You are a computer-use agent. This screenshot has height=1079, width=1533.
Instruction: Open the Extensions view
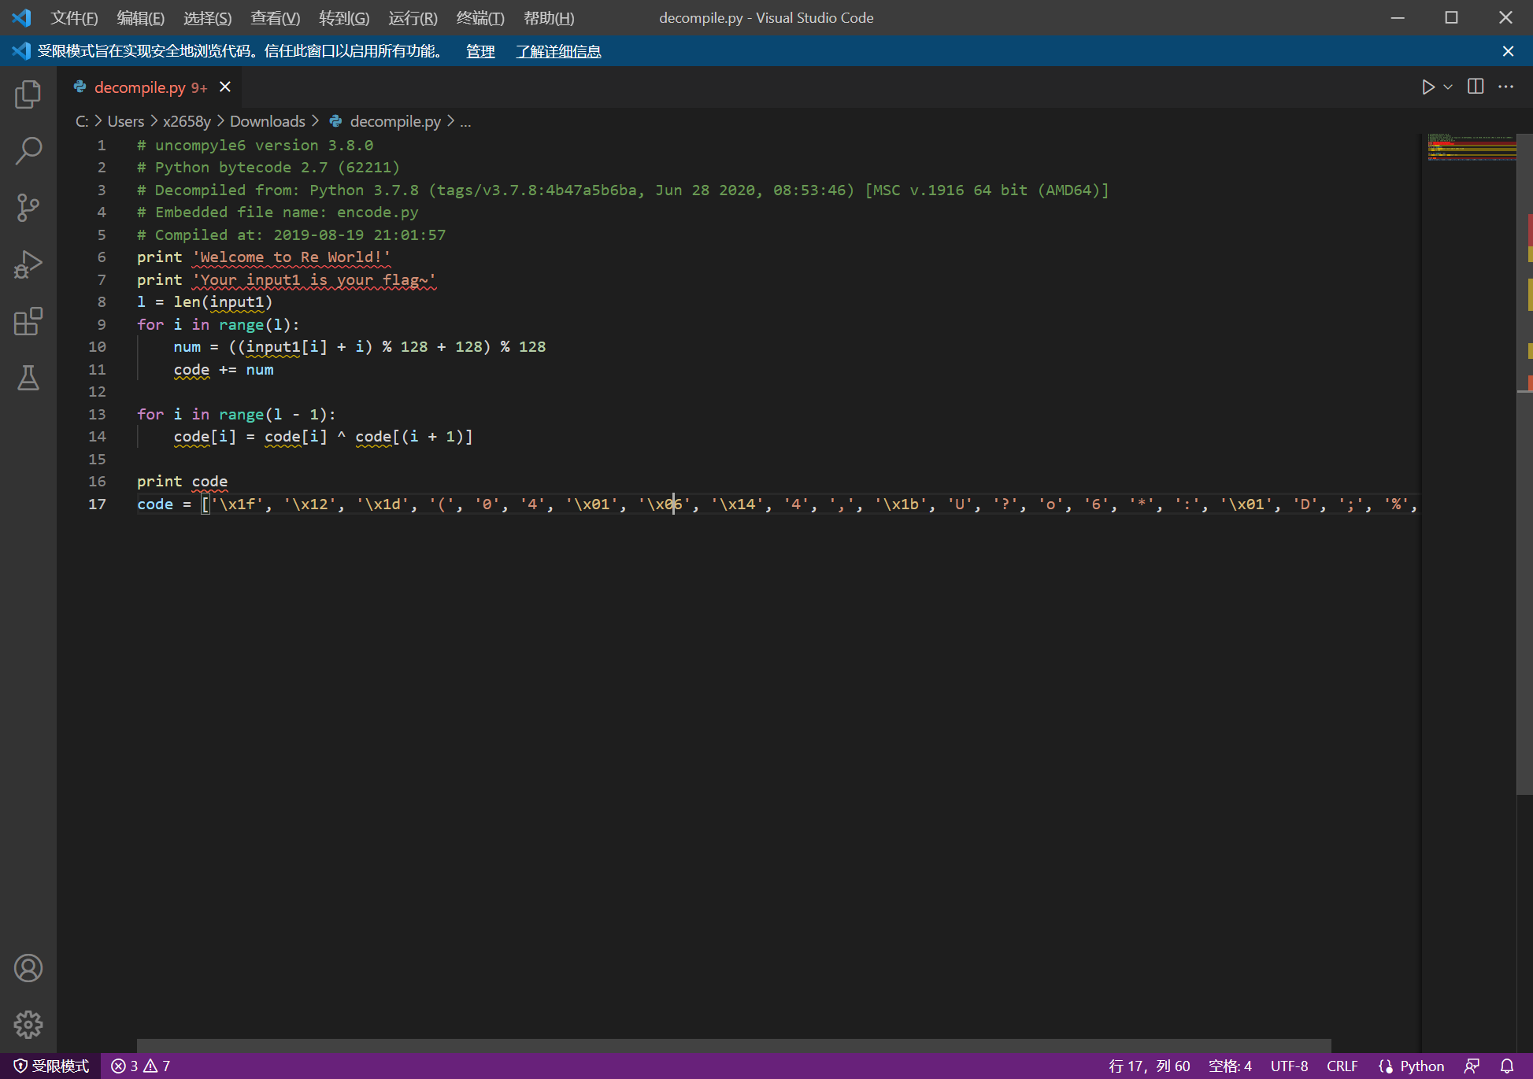coord(28,322)
